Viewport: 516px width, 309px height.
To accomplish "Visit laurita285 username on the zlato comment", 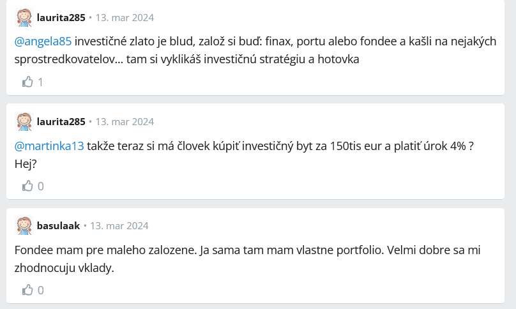I will [61, 17].
